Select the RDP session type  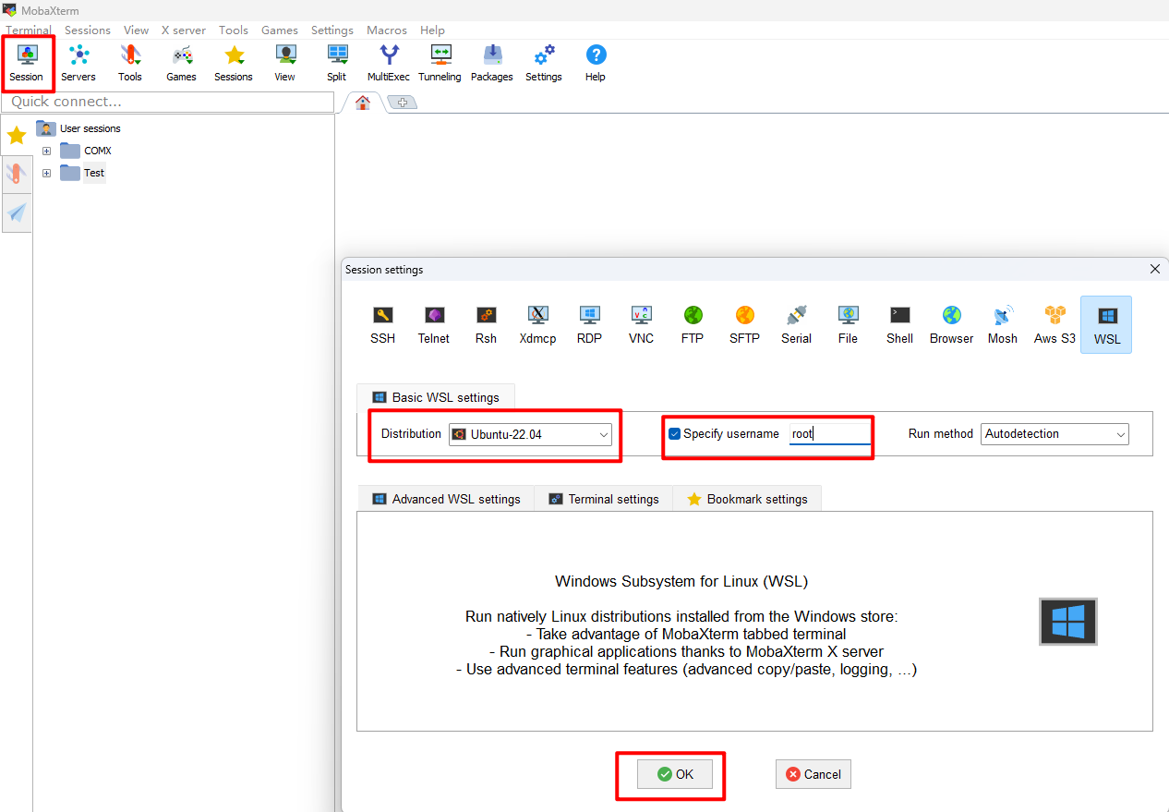[x=590, y=325]
